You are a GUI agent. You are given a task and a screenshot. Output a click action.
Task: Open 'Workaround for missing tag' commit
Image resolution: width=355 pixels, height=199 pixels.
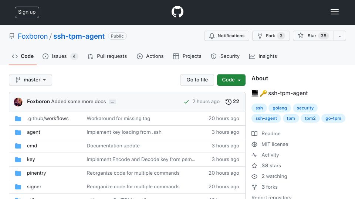(x=118, y=118)
